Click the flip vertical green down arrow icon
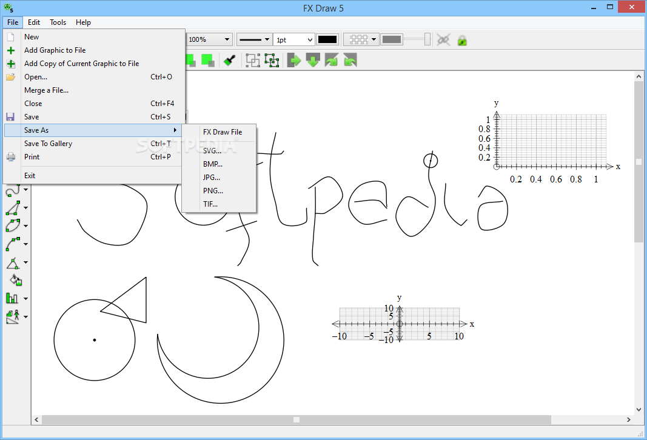This screenshot has height=440, width=647. [313, 60]
